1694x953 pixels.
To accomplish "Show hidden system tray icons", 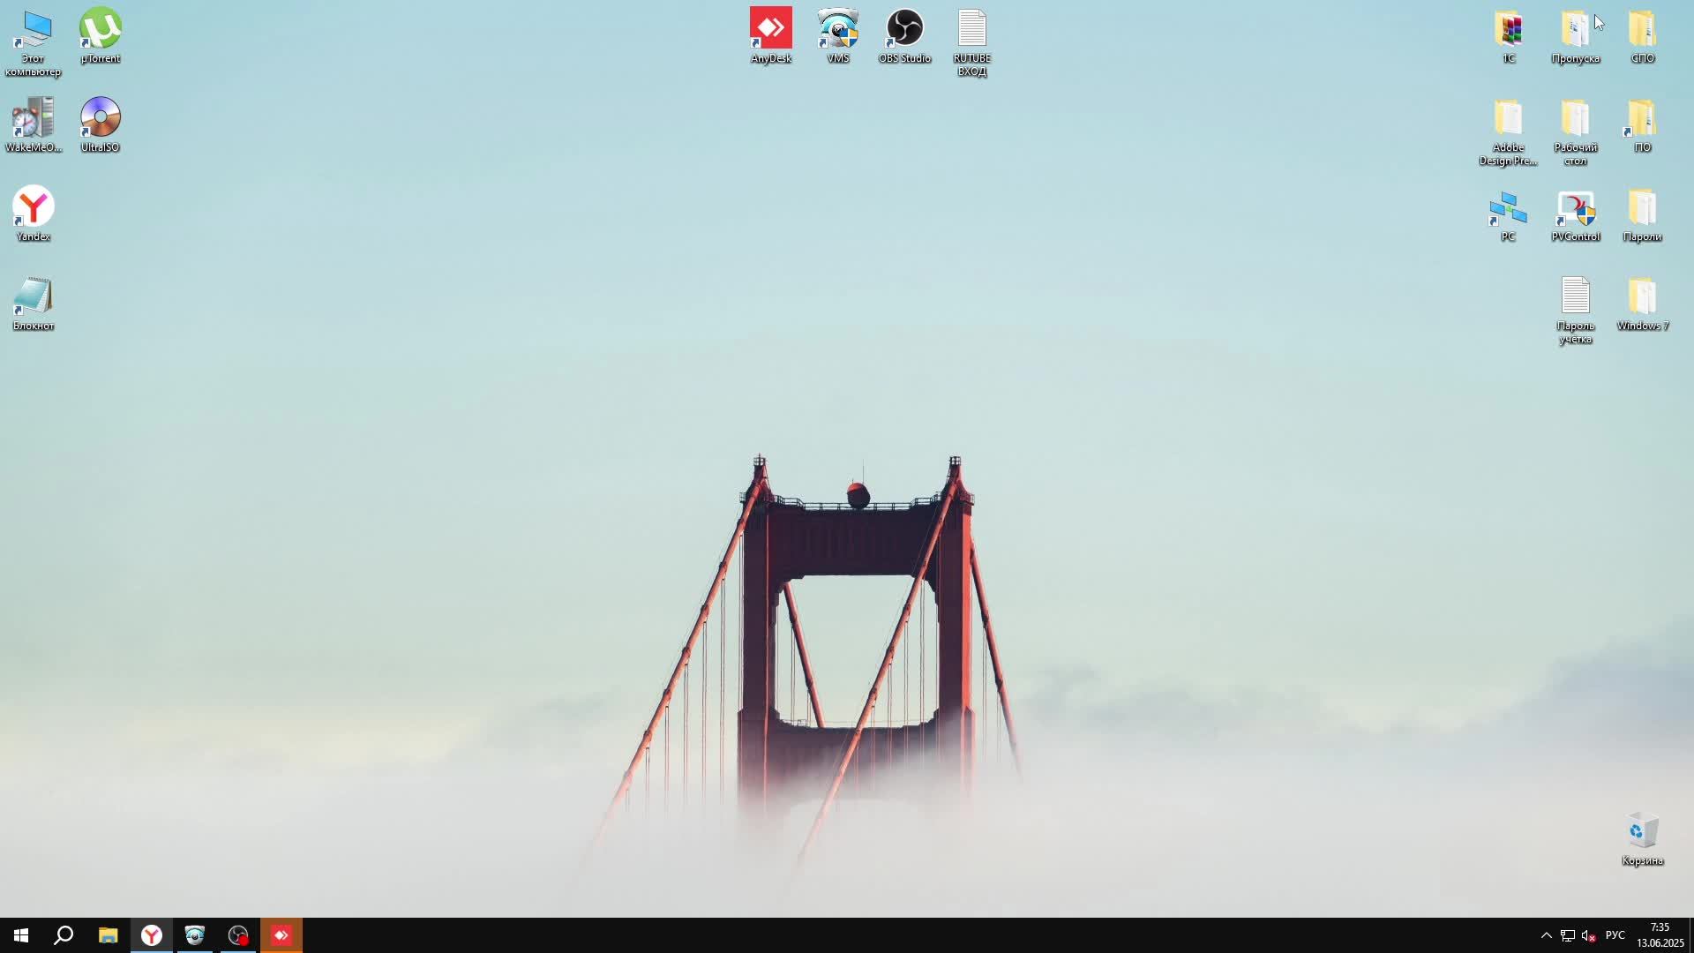I will pyautogui.click(x=1546, y=935).
